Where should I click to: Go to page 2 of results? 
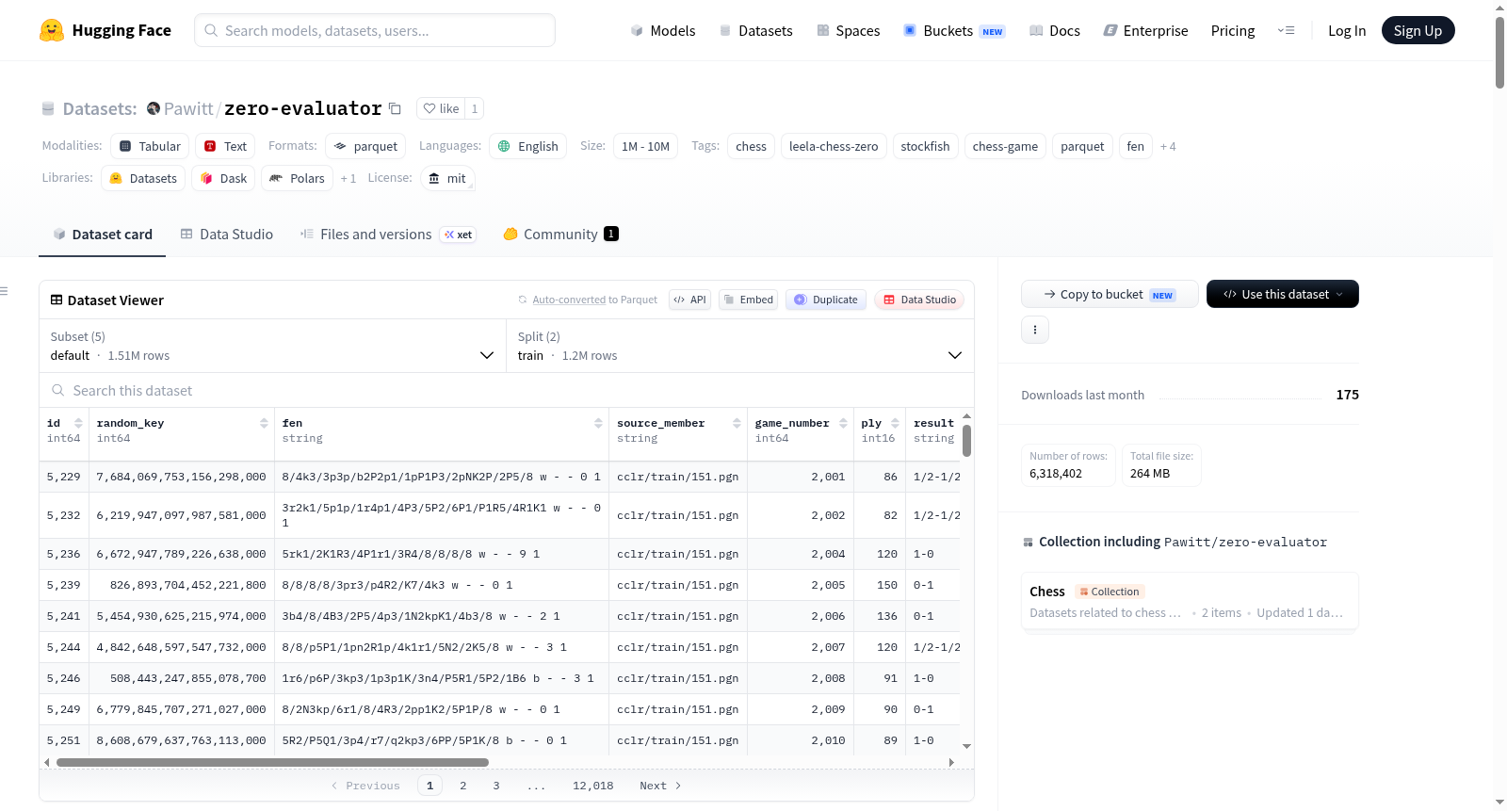pos(463,786)
